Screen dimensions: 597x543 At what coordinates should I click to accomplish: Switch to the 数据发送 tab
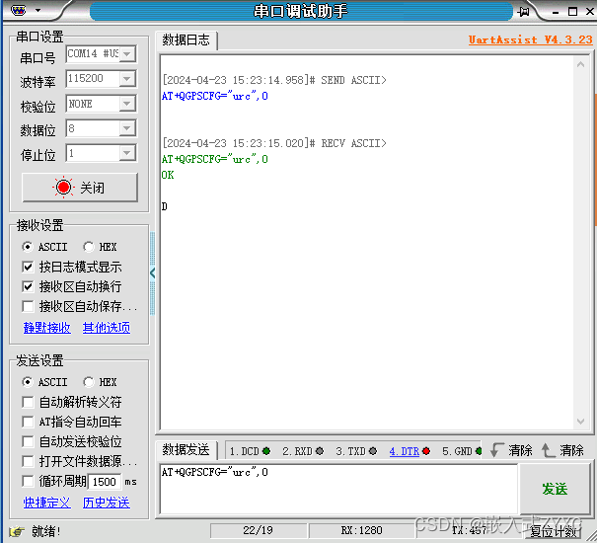pyautogui.click(x=187, y=450)
